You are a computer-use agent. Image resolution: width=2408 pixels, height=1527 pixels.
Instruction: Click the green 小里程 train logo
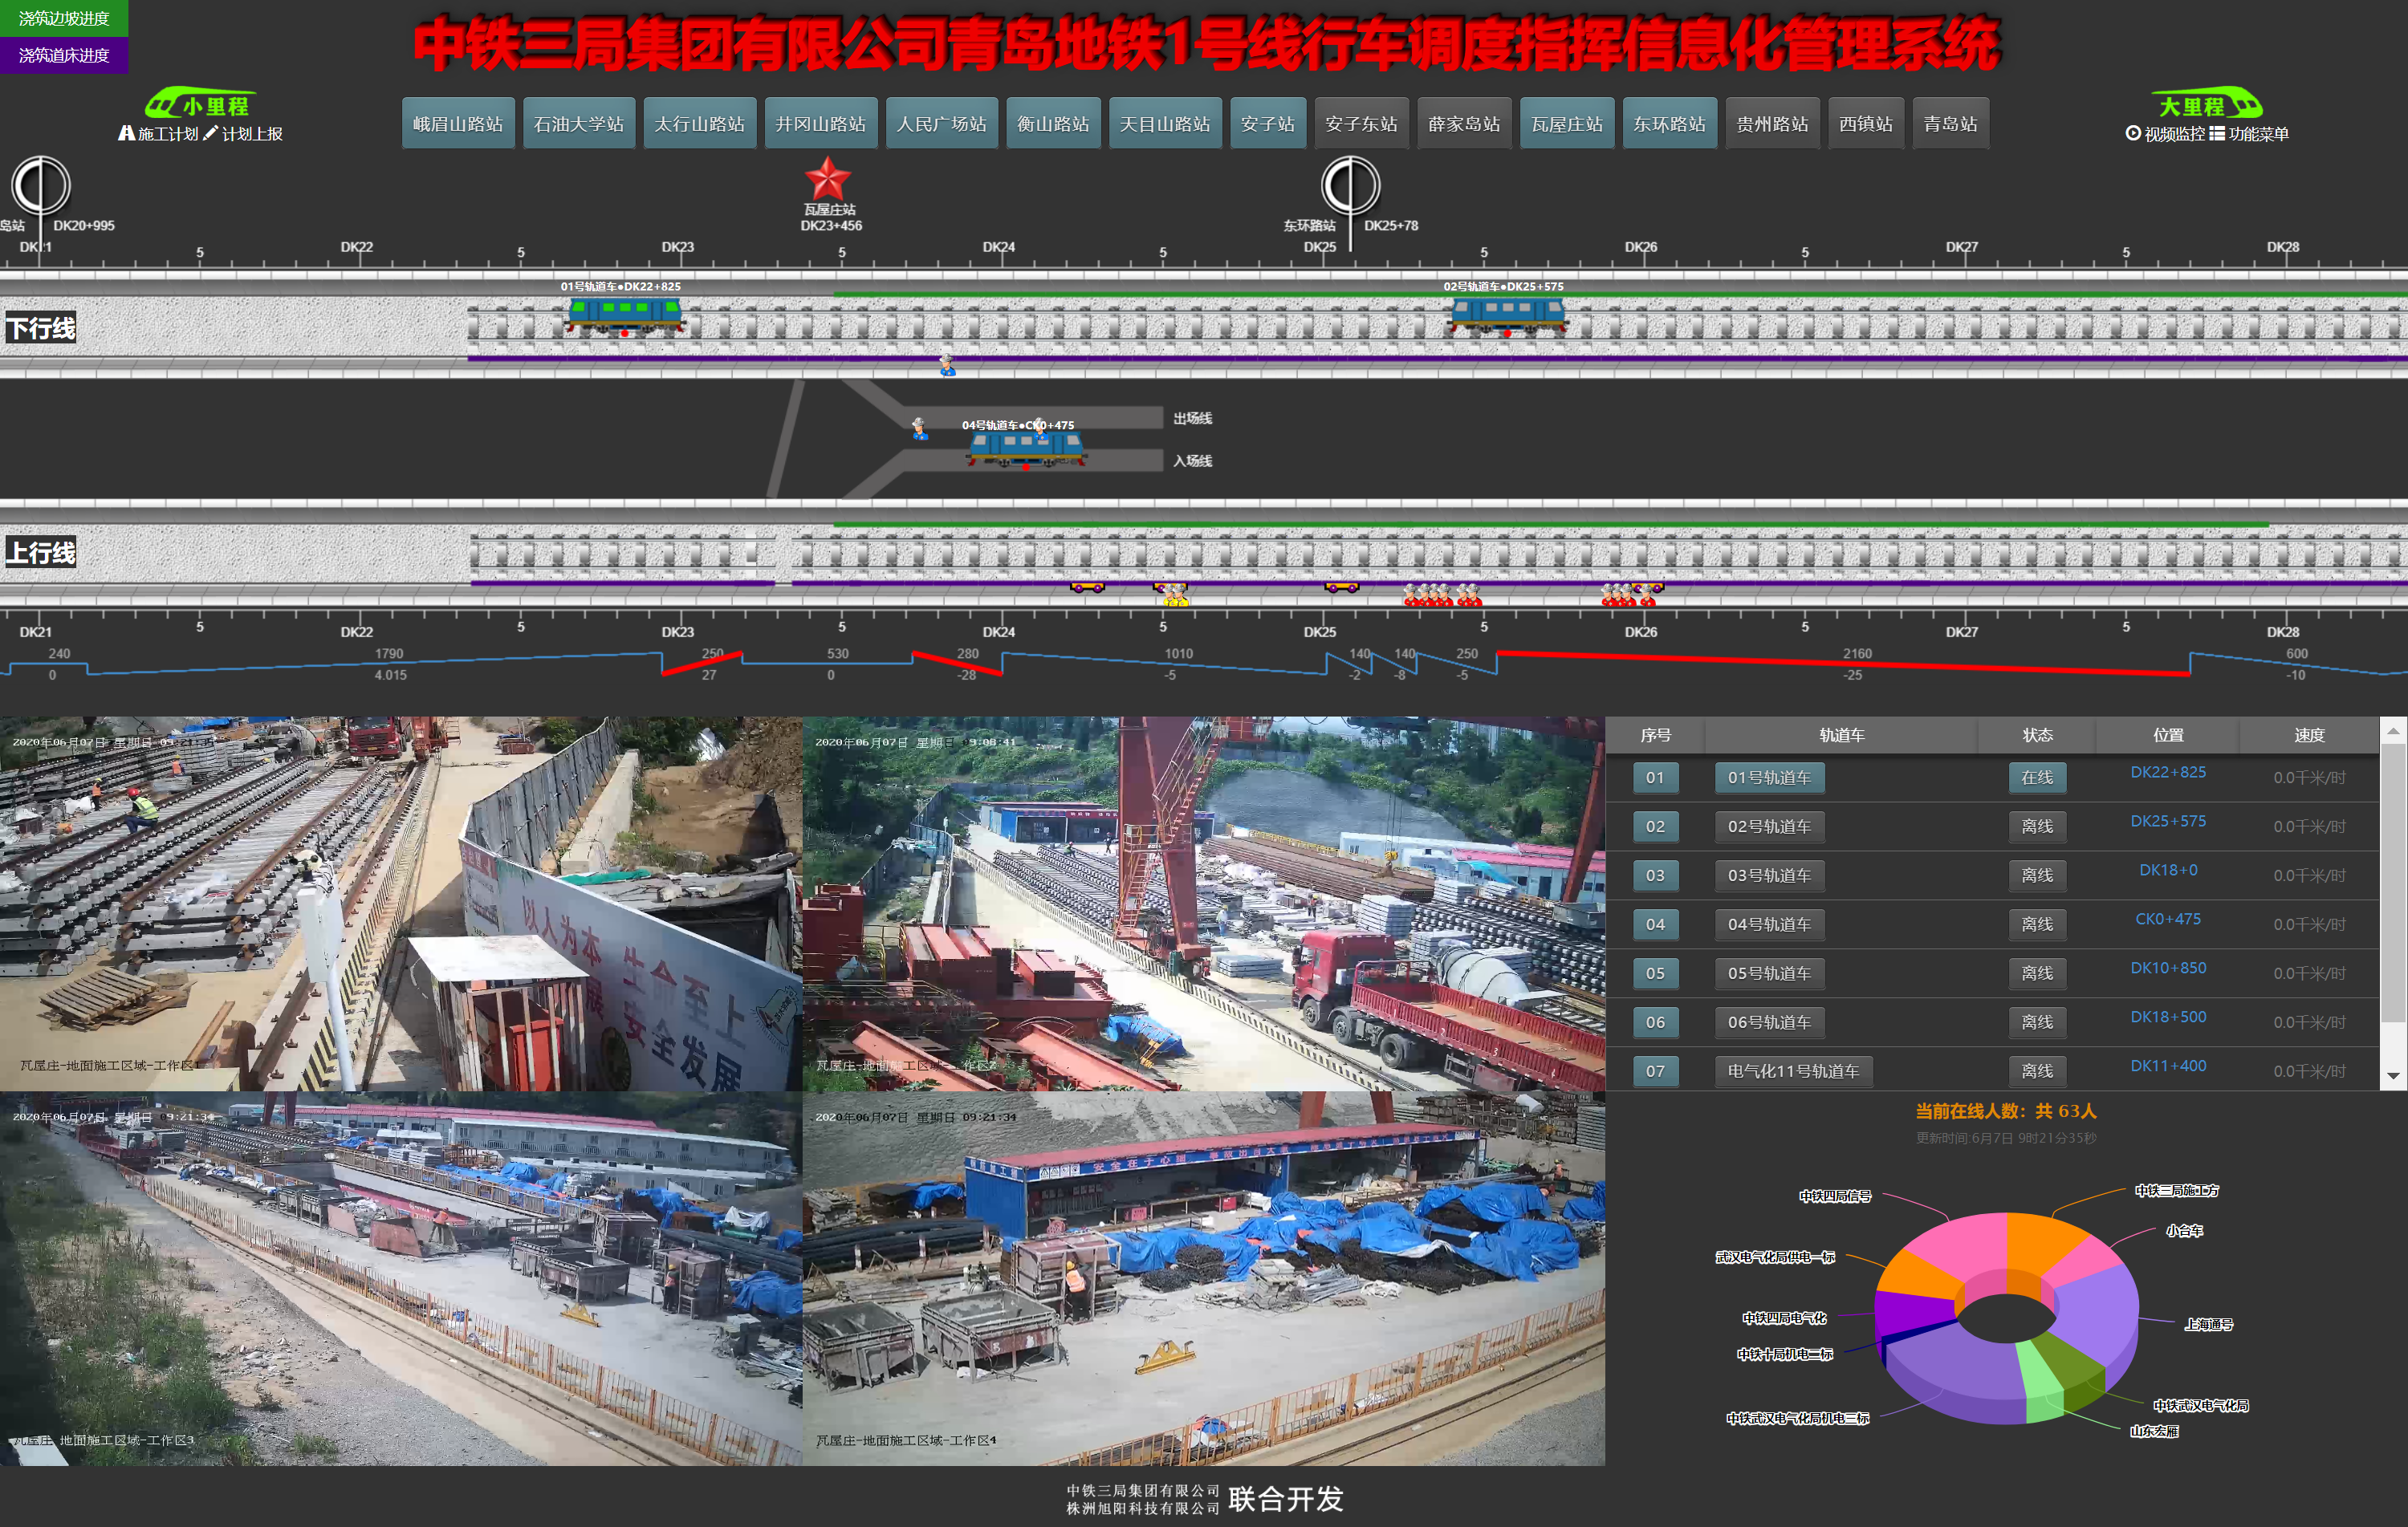pyautogui.click(x=200, y=104)
